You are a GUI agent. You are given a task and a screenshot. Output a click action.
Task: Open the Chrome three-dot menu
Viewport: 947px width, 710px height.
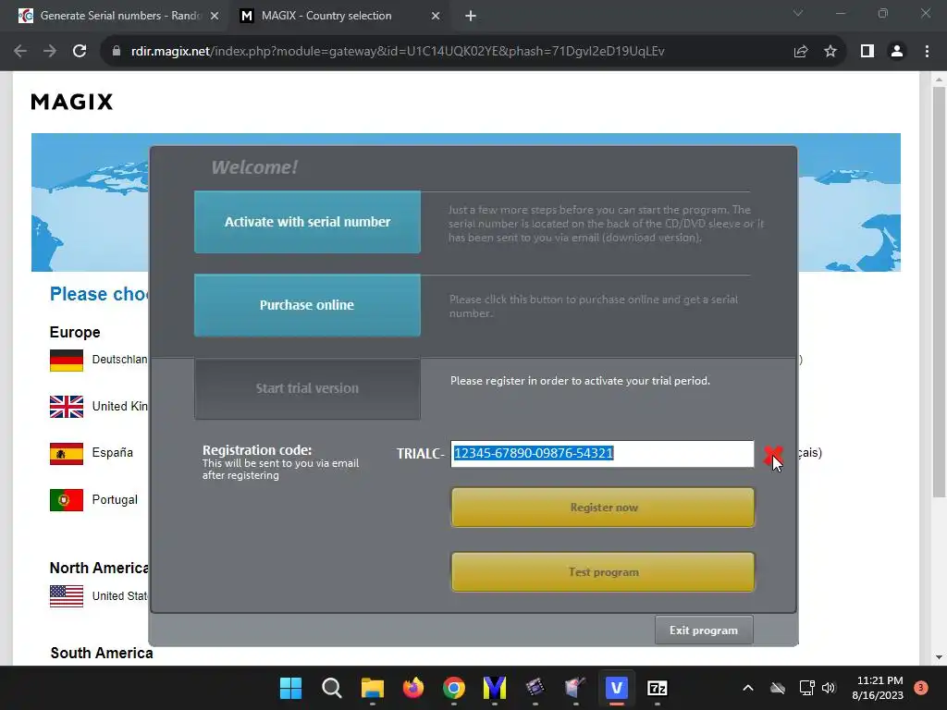(x=927, y=52)
